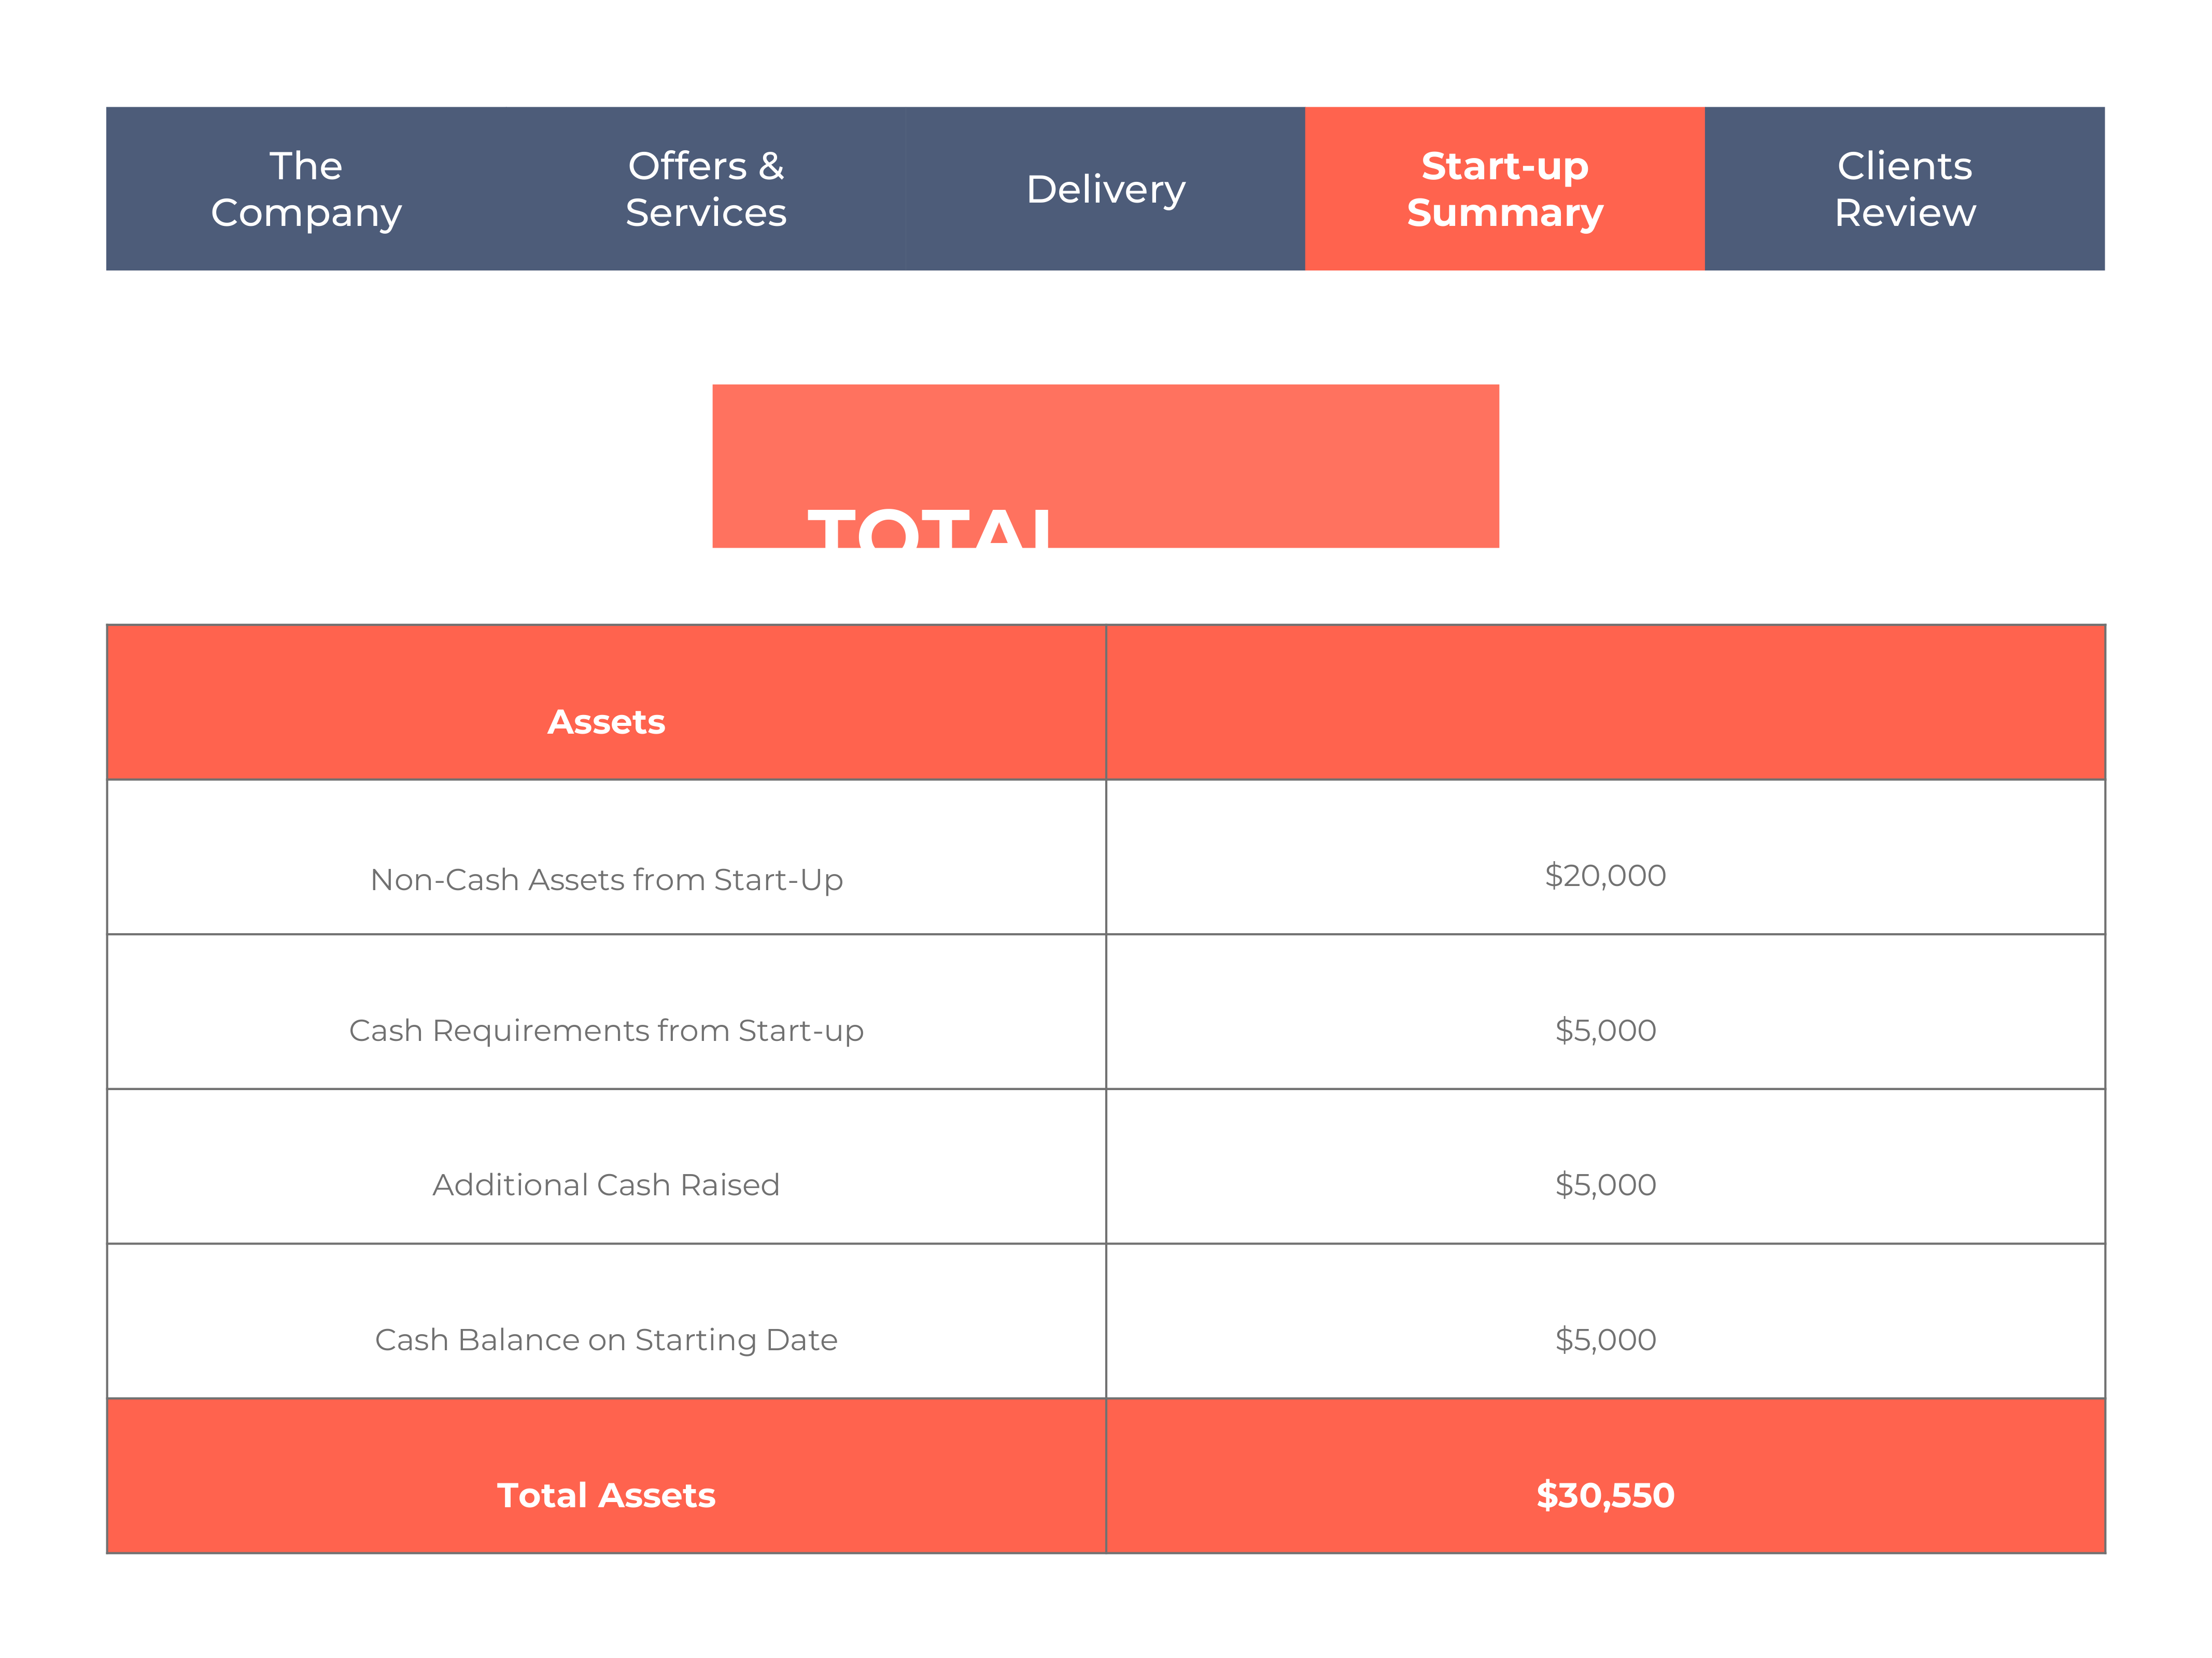Click the $30,550 total amount
The image size is (2212, 1658).
[1606, 1496]
